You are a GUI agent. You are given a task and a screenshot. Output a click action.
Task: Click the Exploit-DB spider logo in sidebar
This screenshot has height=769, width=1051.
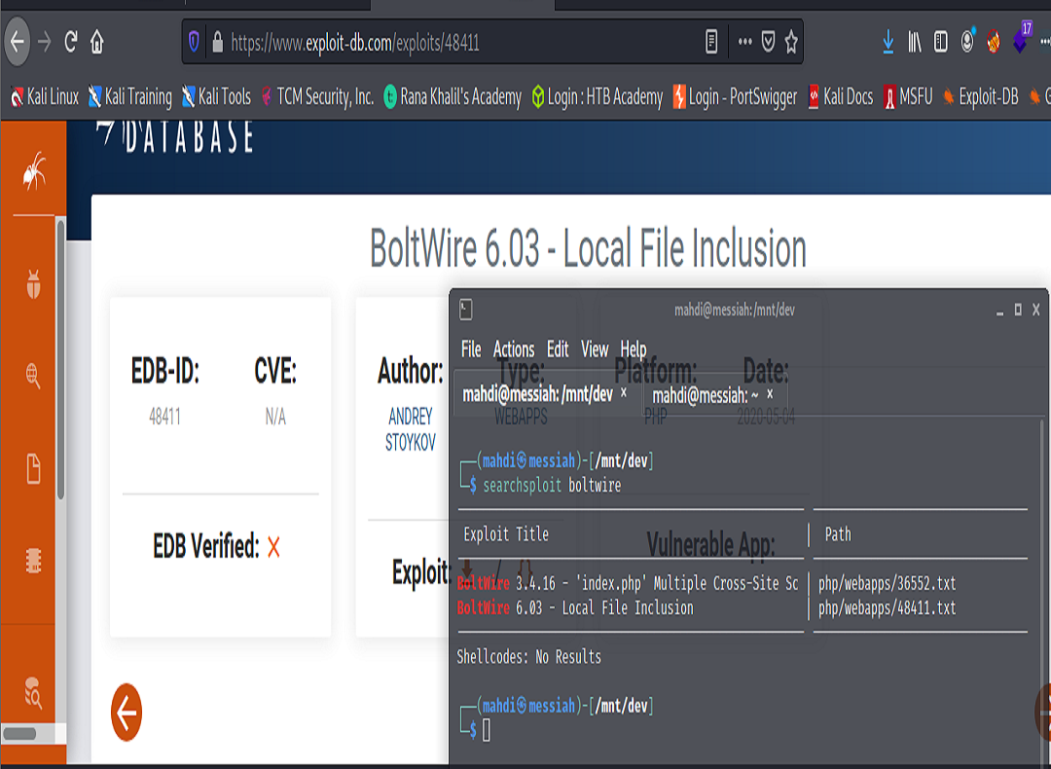coord(33,170)
